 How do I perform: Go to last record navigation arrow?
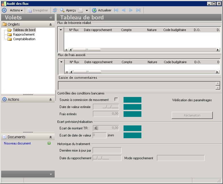tap(138, 10)
